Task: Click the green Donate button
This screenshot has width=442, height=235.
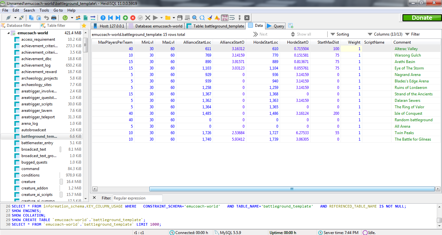Action: pyautogui.click(x=422, y=18)
